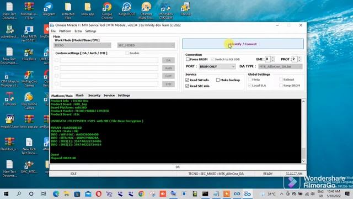Open the DA TYPE MTK_AllInOne_DA.bin dropdown
Image resolution: width=353 pixels, height=199 pixels.
(x=280, y=66)
